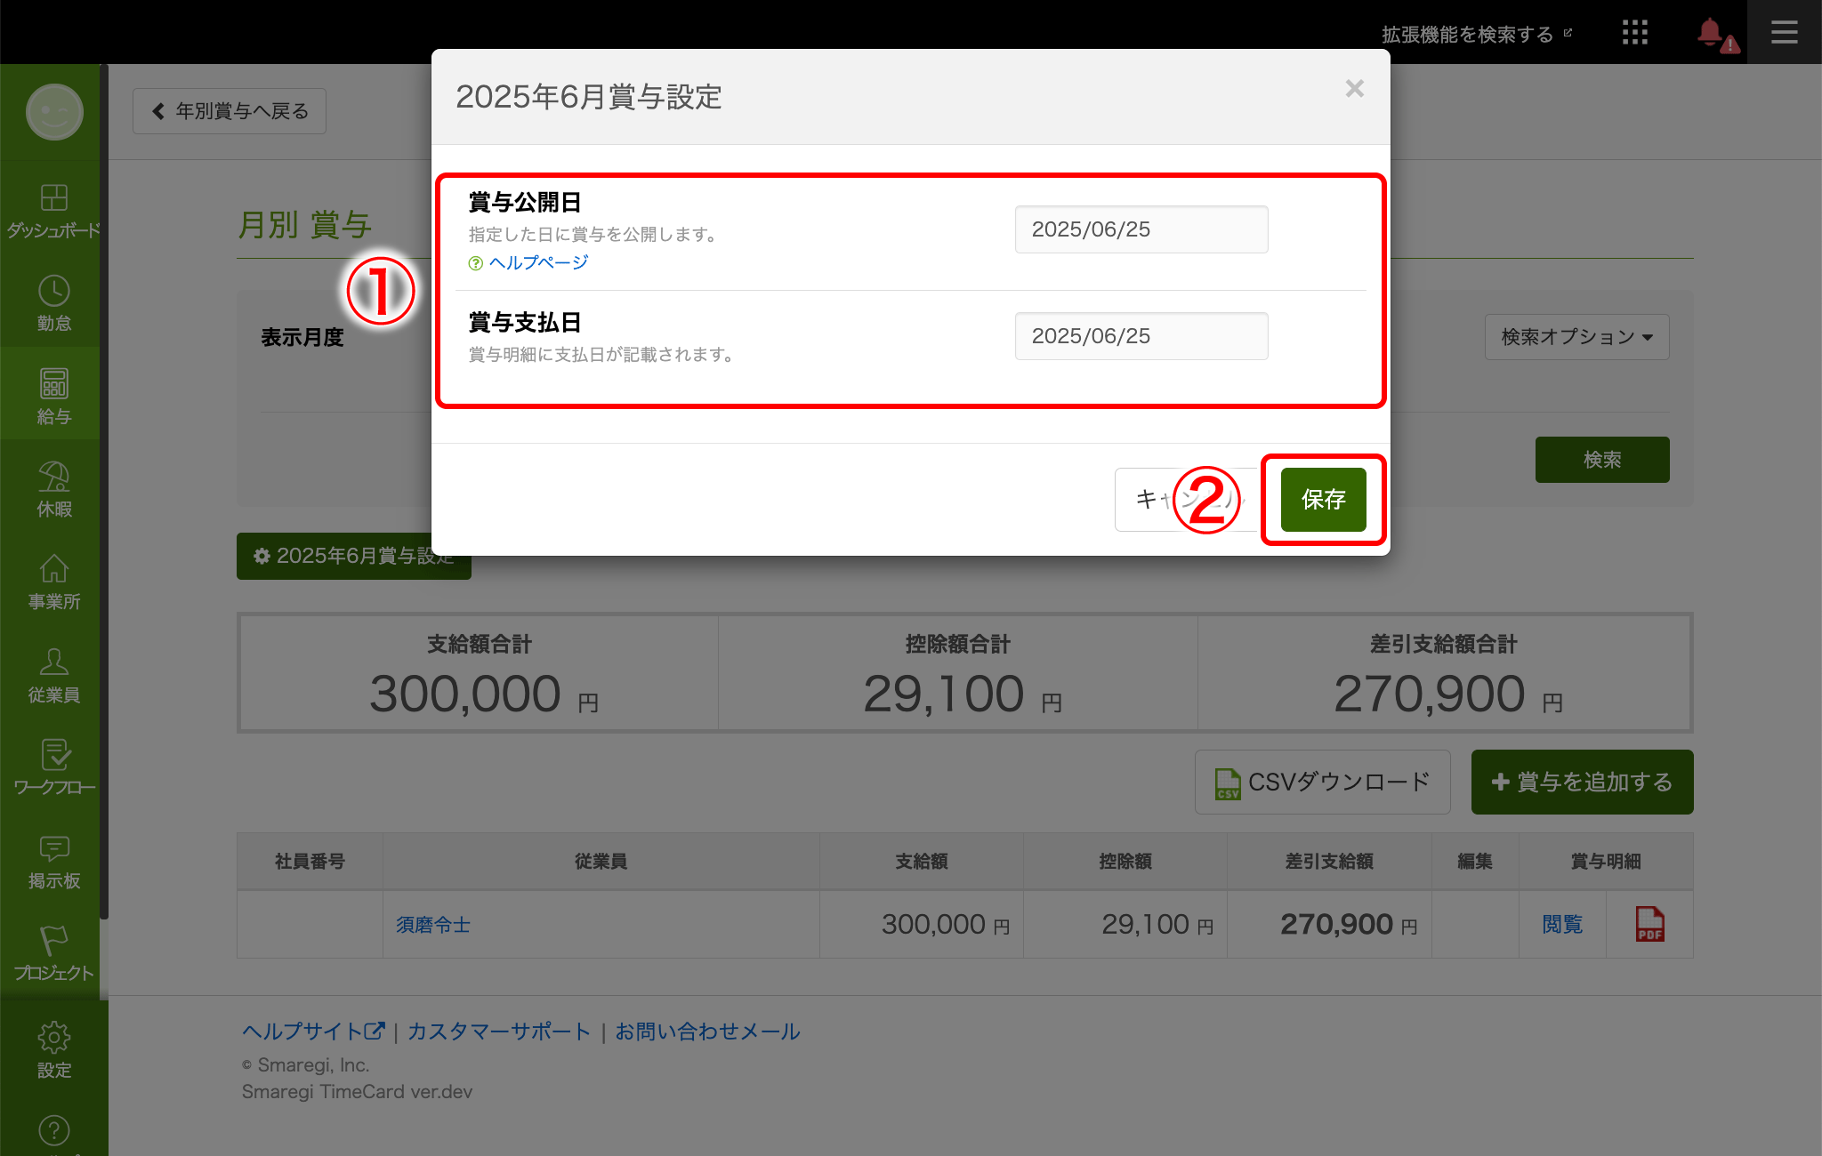Close the 賞与設定 dialog with X
The height and width of the screenshot is (1156, 1822).
click(x=1354, y=89)
